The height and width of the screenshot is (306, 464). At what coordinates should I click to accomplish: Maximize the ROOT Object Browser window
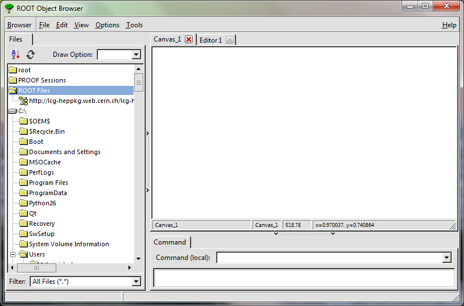pyautogui.click(x=425, y=6)
